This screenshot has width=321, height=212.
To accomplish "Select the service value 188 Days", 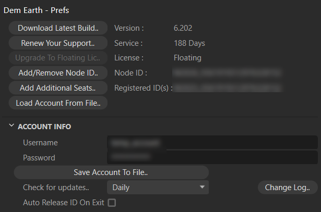I will pos(189,43).
